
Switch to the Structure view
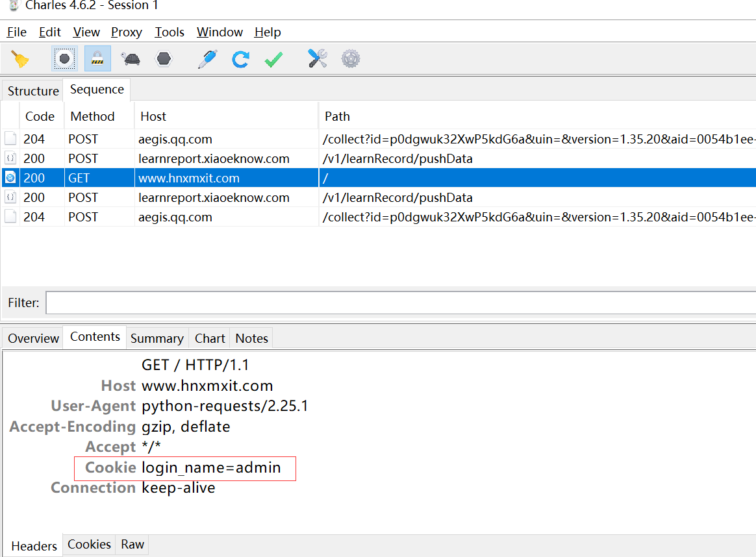tap(32, 91)
